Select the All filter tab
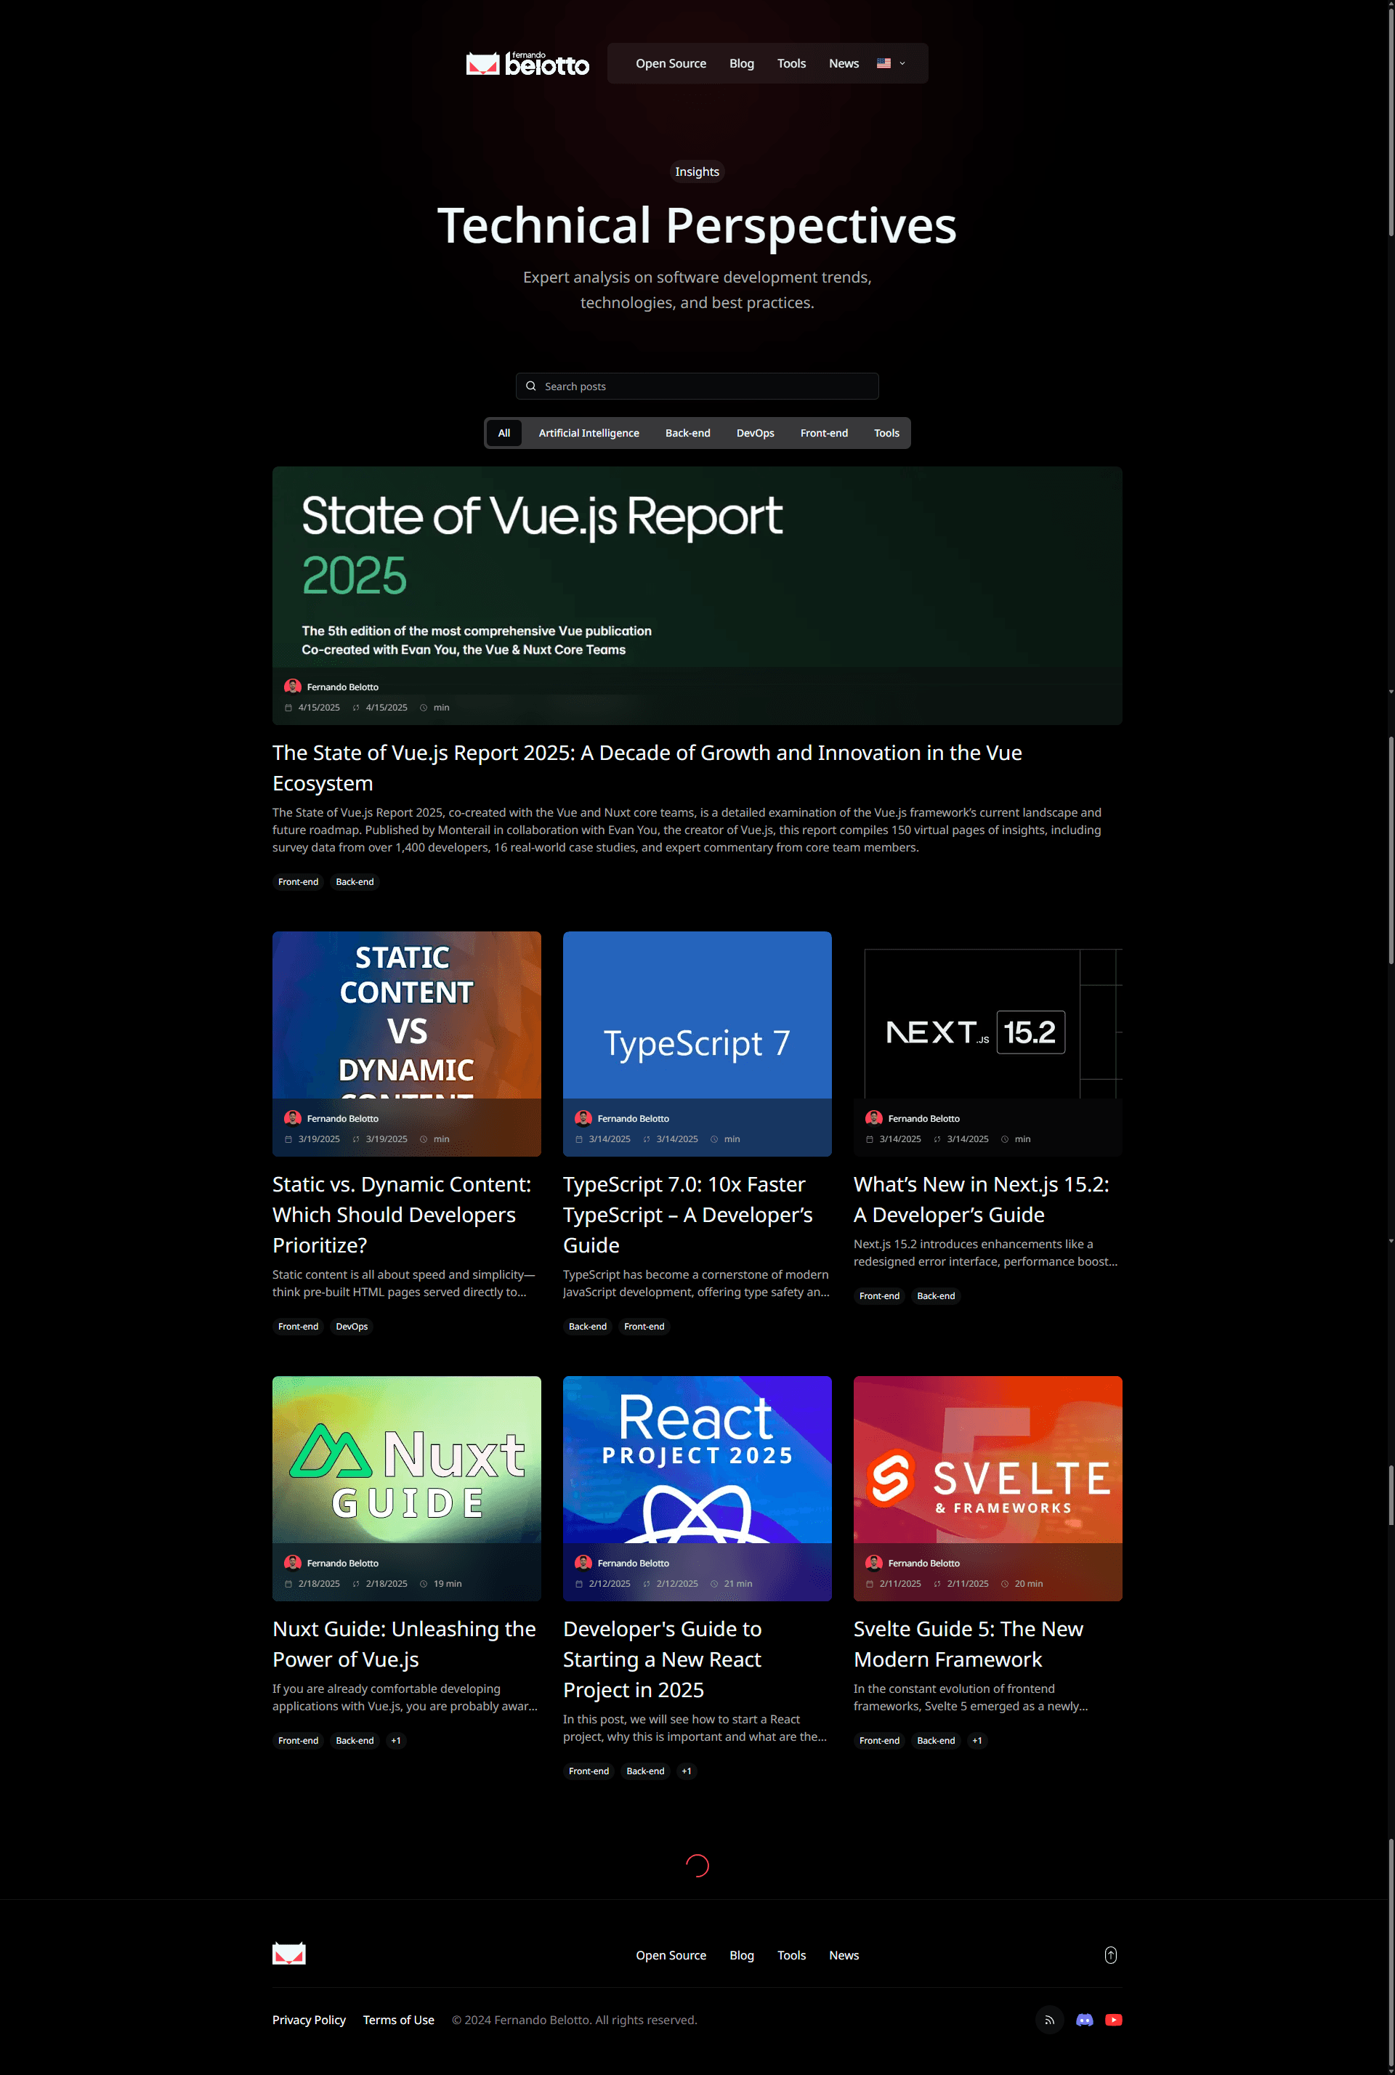1395x2075 pixels. tap(504, 433)
